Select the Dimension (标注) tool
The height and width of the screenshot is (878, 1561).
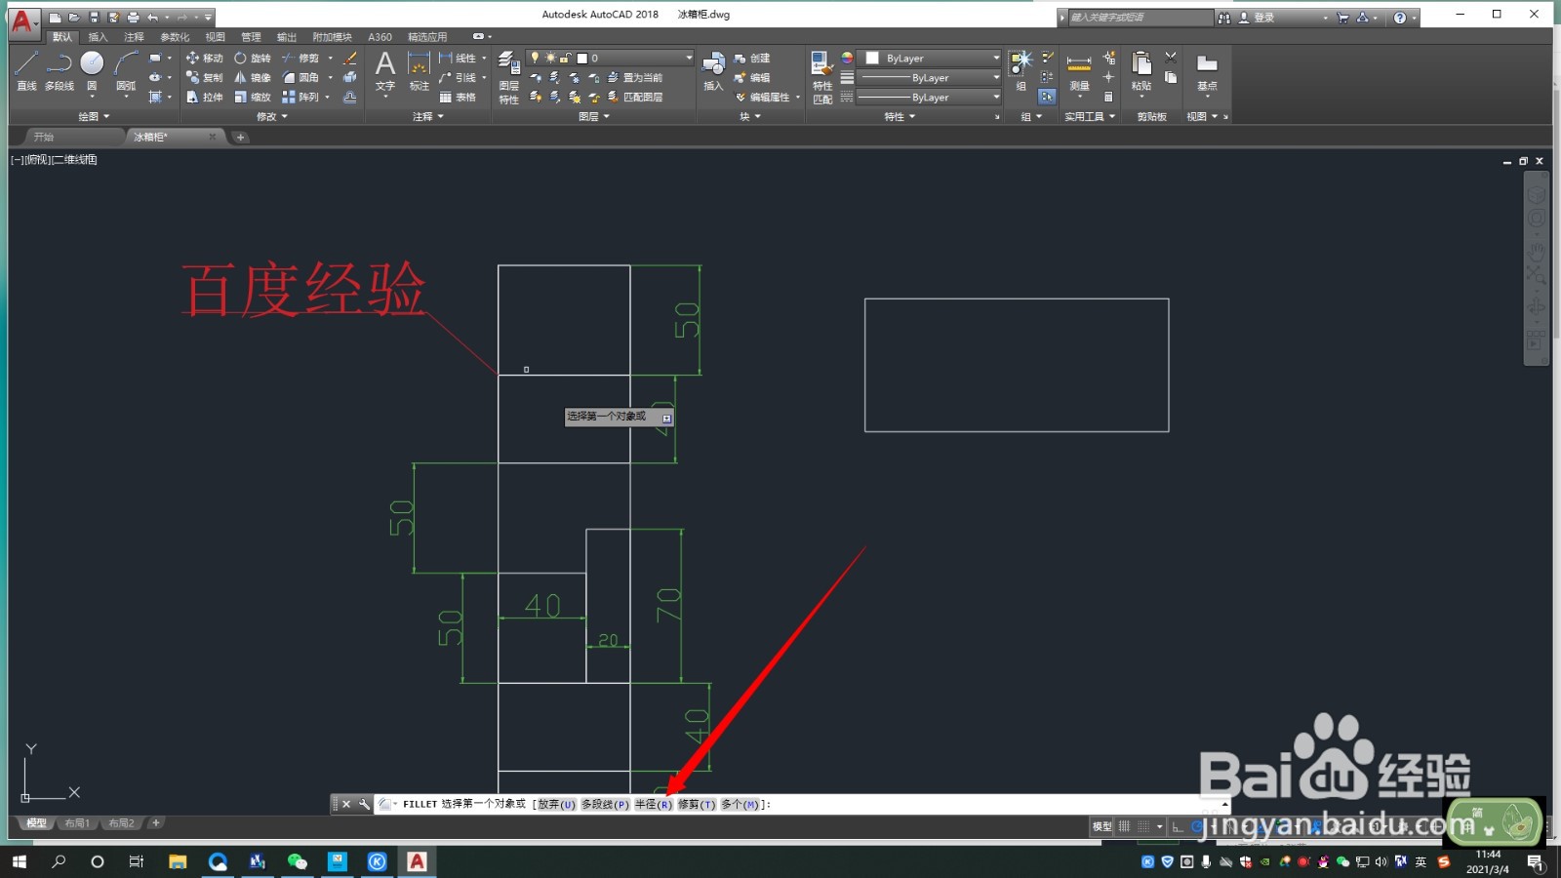click(419, 71)
